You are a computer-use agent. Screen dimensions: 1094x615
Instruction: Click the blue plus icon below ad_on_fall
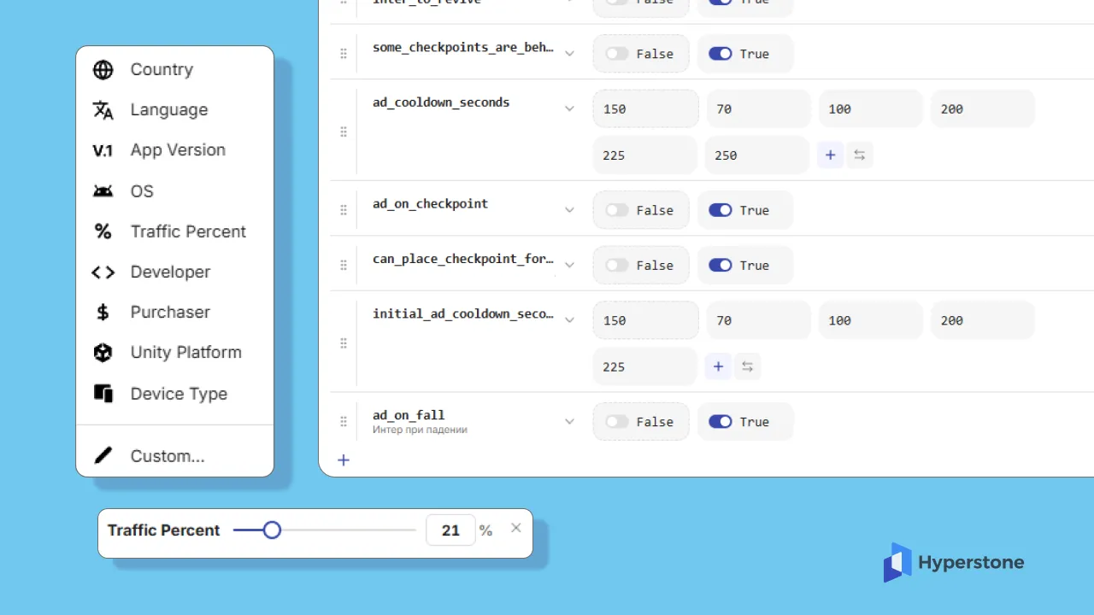click(x=344, y=460)
